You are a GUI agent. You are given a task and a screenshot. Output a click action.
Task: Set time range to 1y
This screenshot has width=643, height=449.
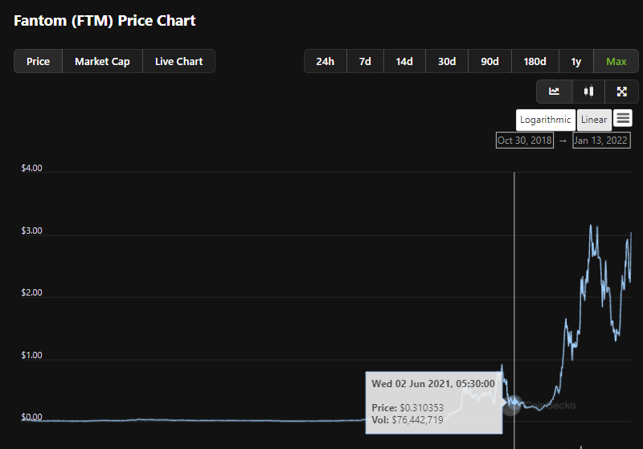[x=575, y=62]
